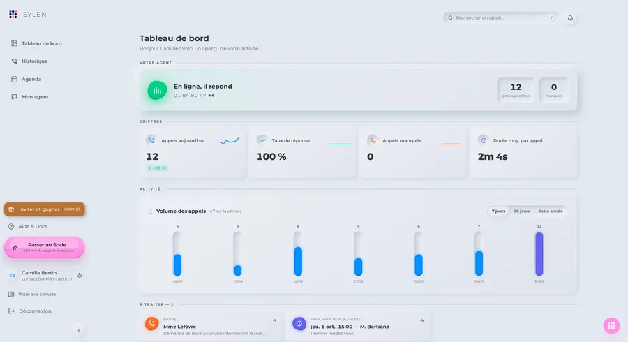Click the search magnifier icon
The height and width of the screenshot is (342, 628).
450,17
